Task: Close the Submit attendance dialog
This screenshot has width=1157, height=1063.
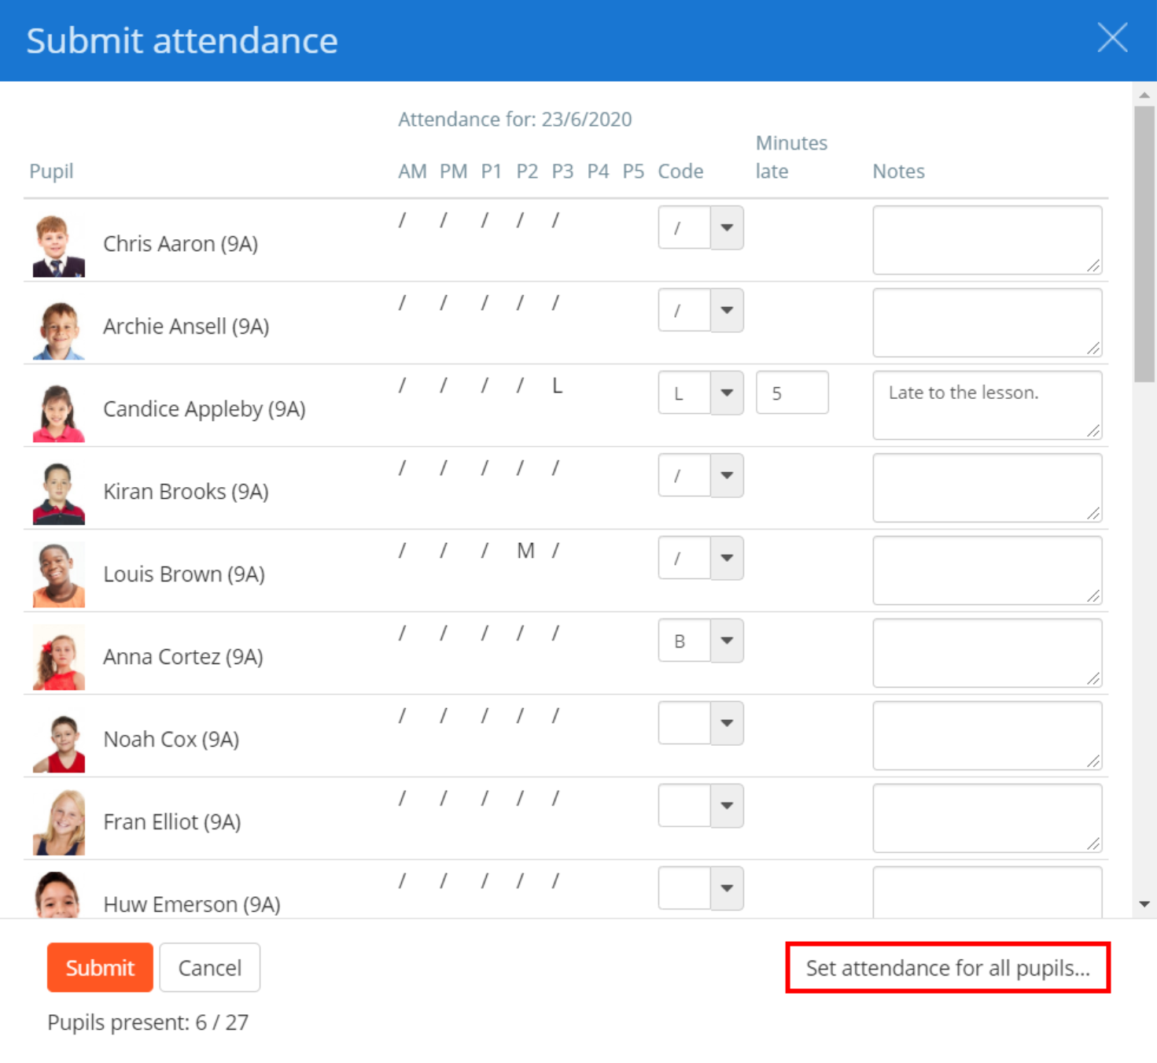Action: coord(1111,38)
